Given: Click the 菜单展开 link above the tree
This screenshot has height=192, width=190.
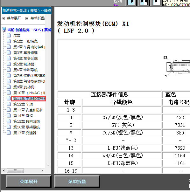Looking at the screenshot, I should [x=14, y=18].
